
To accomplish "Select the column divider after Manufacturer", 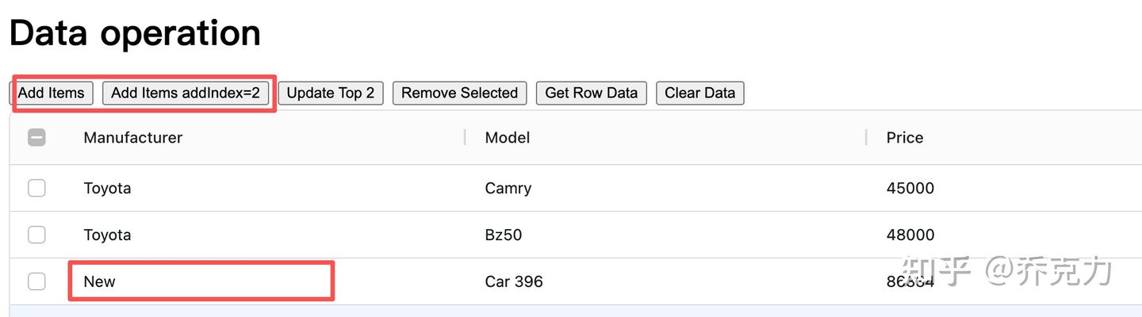I will pyautogui.click(x=465, y=137).
